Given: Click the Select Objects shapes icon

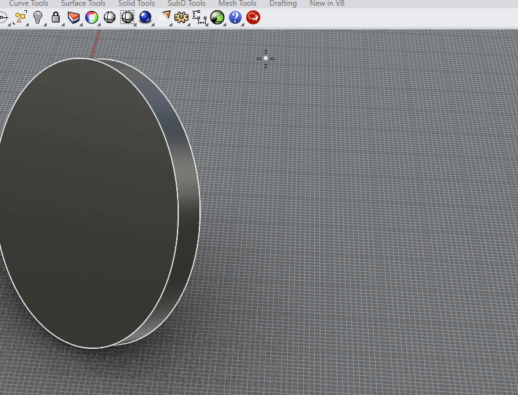Looking at the screenshot, I should point(20,17).
